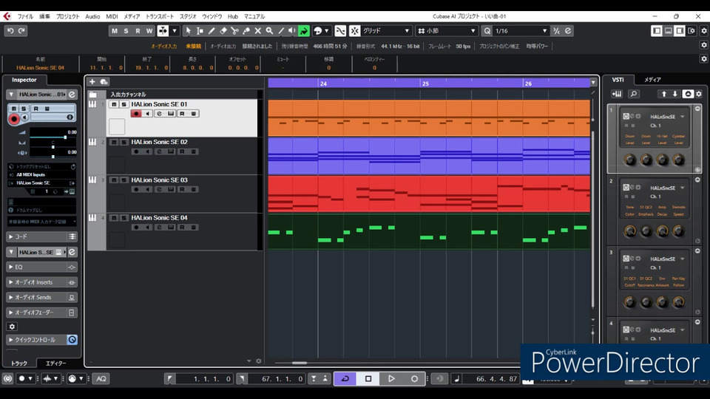Click the Add Track plus icon
Viewport: 710px width, 399px height.
click(x=92, y=82)
